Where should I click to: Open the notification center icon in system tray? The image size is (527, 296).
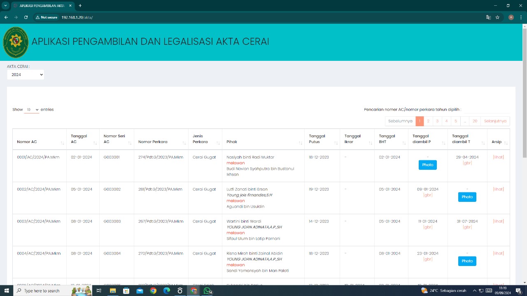(518, 290)
